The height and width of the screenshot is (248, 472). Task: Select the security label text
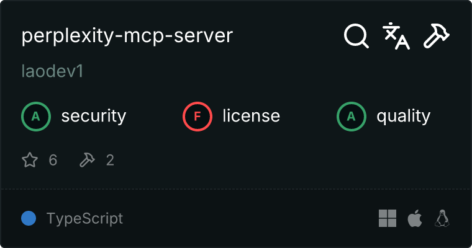[x=93, y=116]
